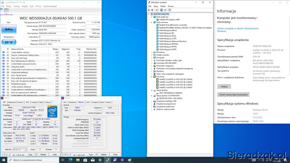Expand the Monitory category
This screenshot has height=163, width=290.
(152, 71)
